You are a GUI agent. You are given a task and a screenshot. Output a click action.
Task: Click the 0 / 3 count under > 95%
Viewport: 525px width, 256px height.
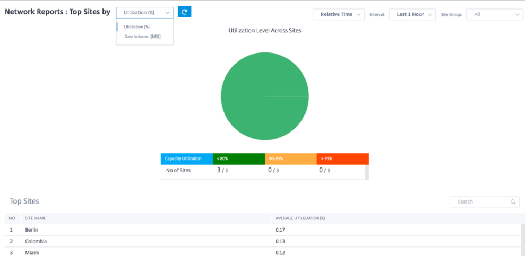(x=324, y=171)
